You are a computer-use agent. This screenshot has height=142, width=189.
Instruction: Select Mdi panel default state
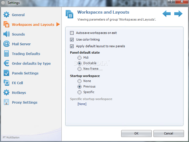tap(79, 58)
